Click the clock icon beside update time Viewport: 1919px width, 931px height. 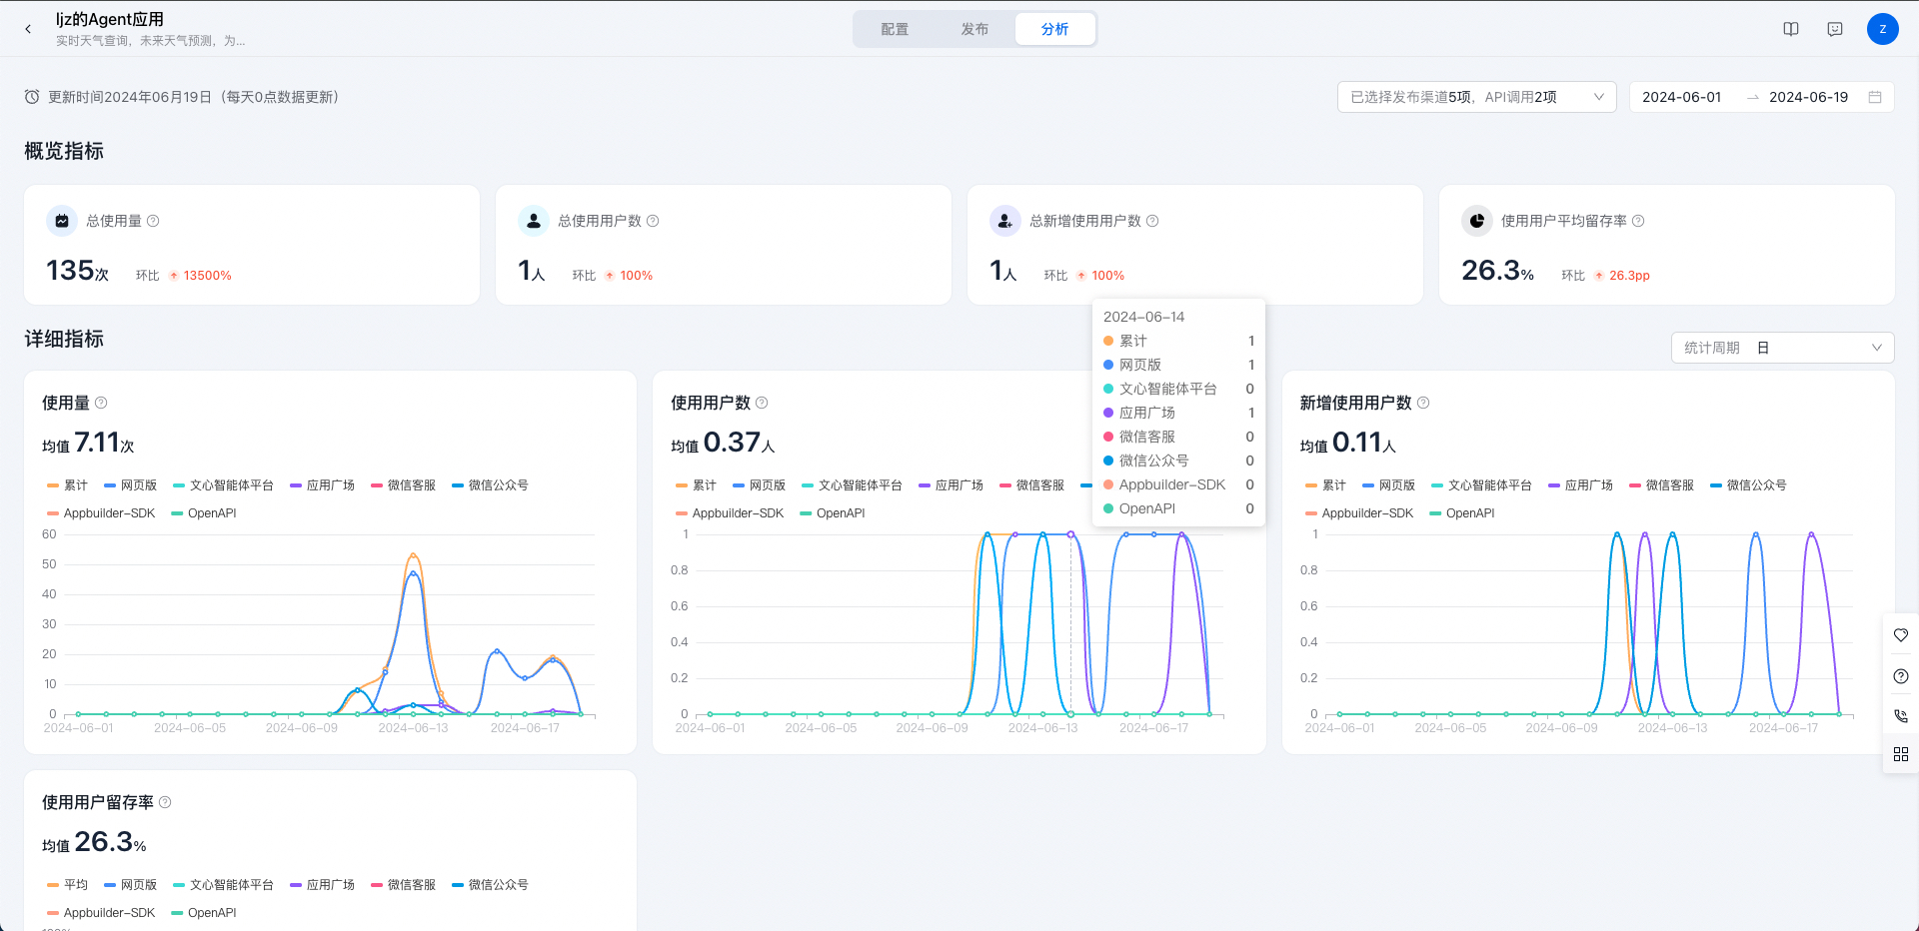[32, 97]
